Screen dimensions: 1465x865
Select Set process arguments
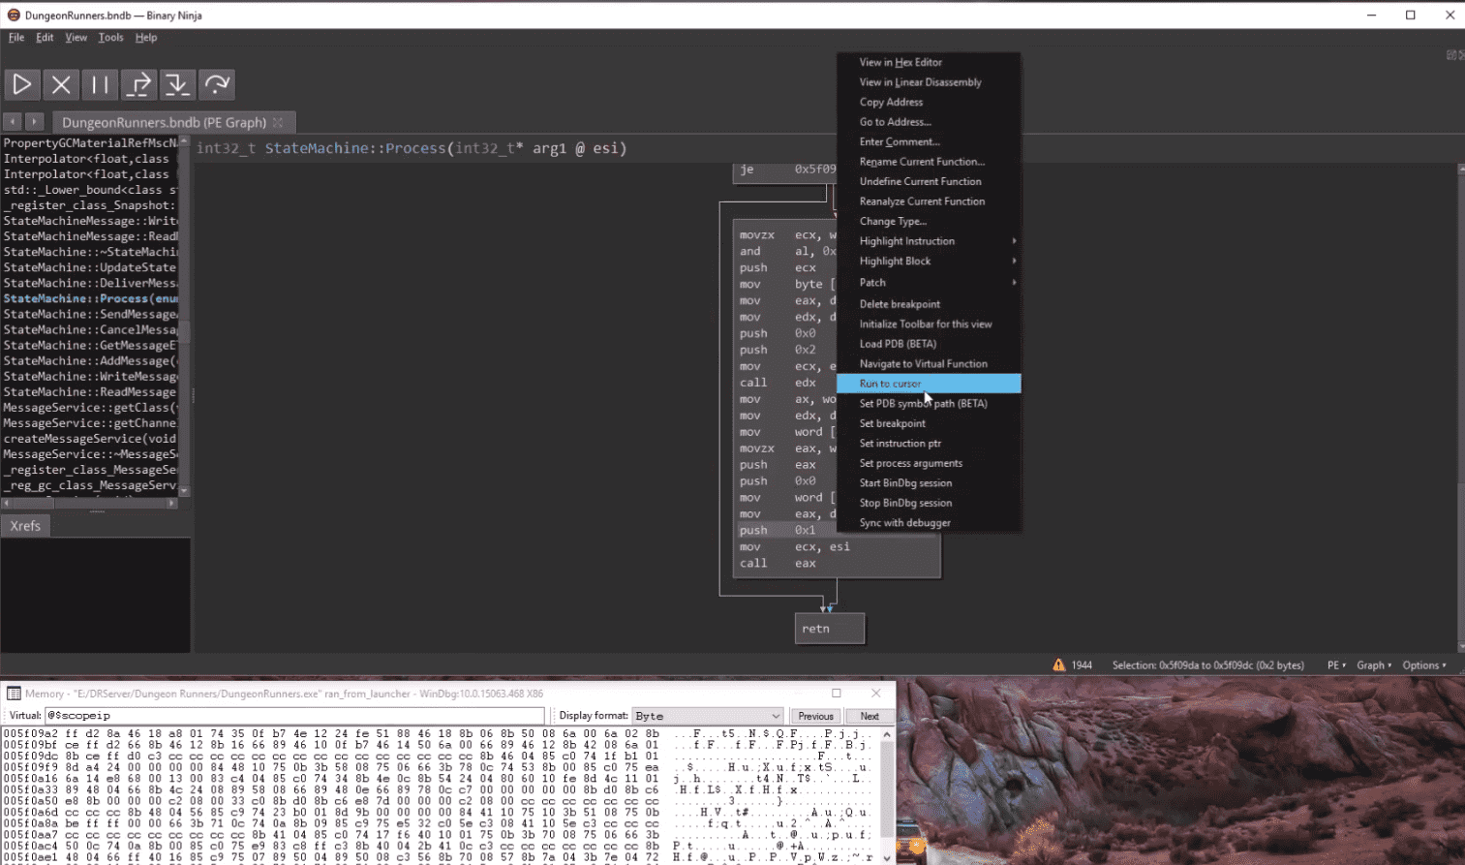coord(929,463)
